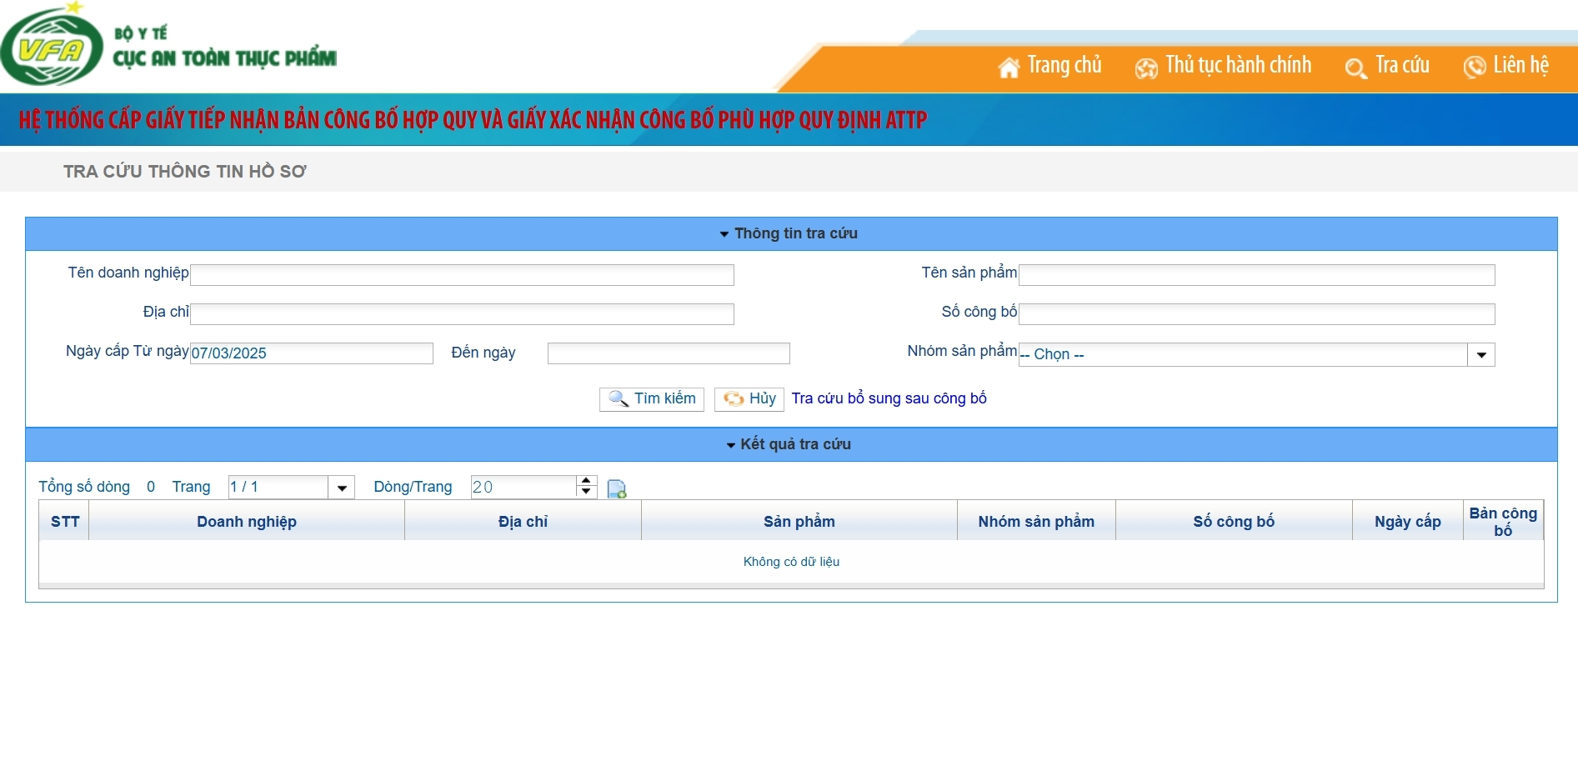The image size is (1578, 781).
Task: Click the STT column header
Action: [64, 521]
